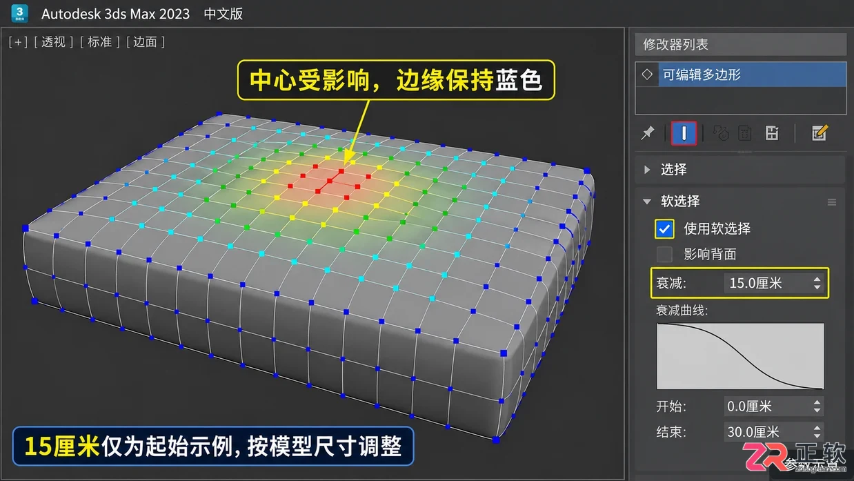Click the diamond icon beside 可编辑多边形
Viewport: 854px width, 481px height.
(647, 74)
